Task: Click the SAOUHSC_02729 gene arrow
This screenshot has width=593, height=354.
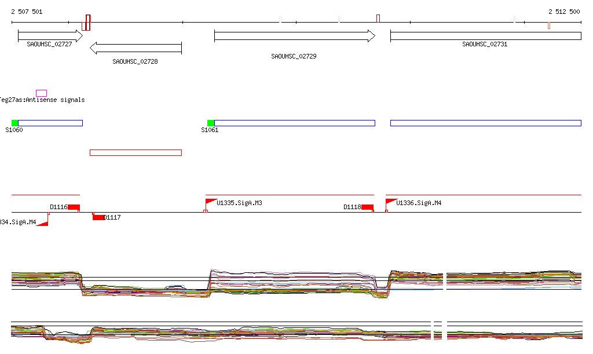Action: pos(295,36)
